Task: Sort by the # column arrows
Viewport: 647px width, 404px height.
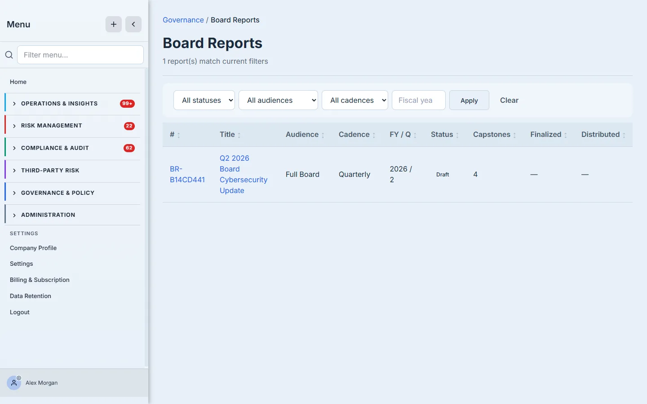Action: [178, 135]
